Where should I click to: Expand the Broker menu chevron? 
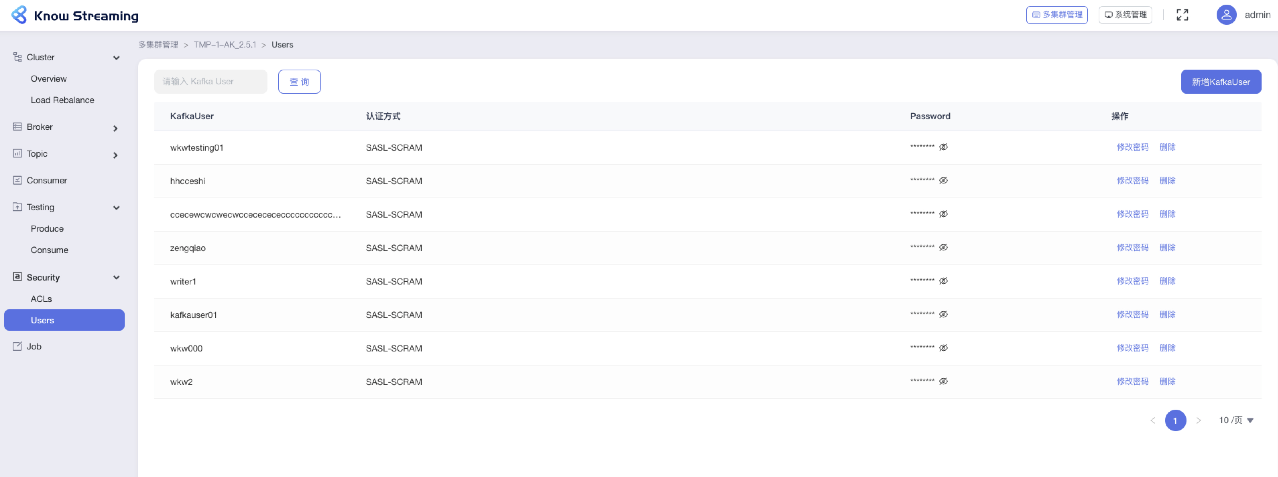[x=116, y=129]
